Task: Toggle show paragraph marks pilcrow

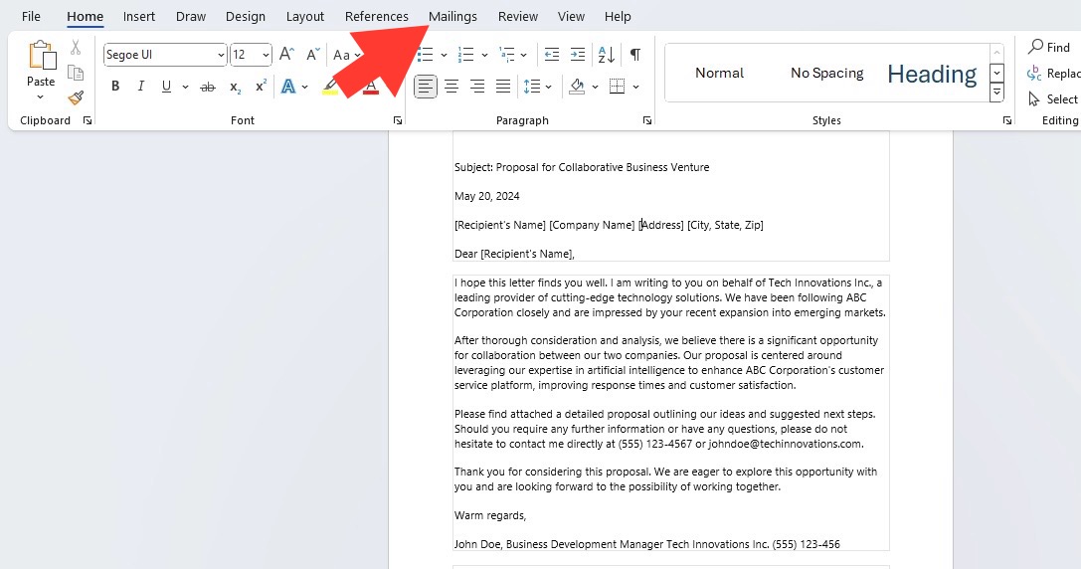Action: [x=635, y=54]
